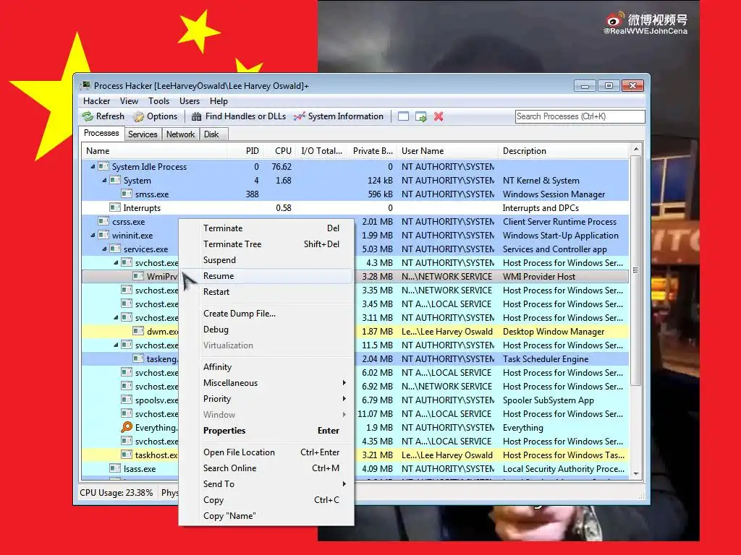Screen dimensions: 741x555
Task: Select Resume in the context menu
Action: (x=266, y=276)
